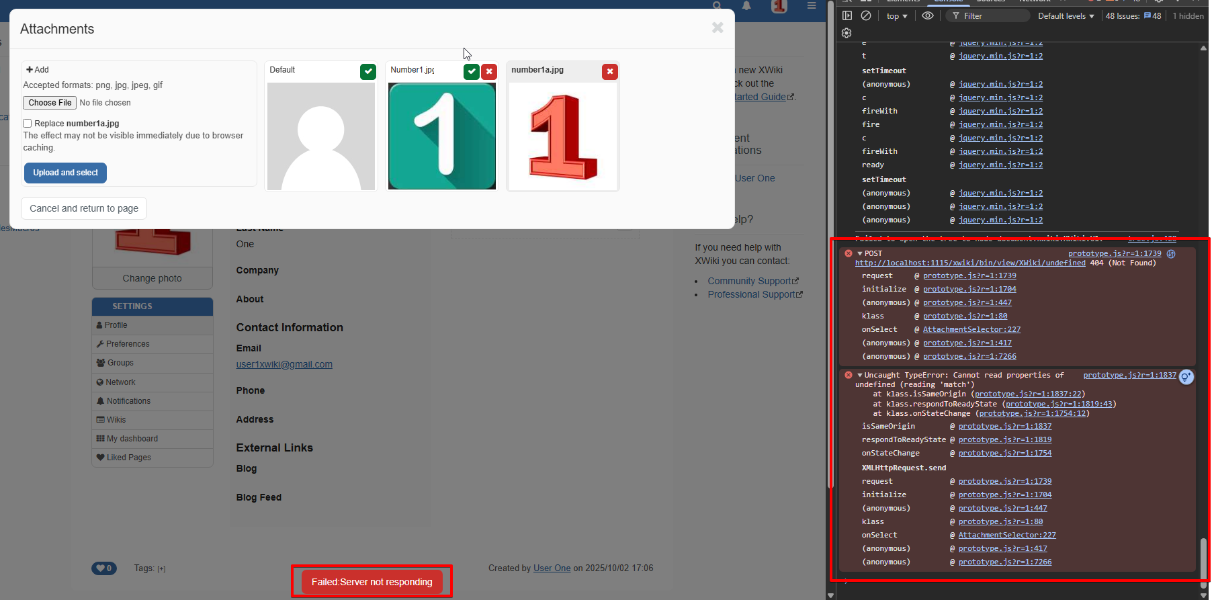Viewport: 1214px width, 600px height.
Task: Open Preferences in the settings menu
Action: coord(128,344)
